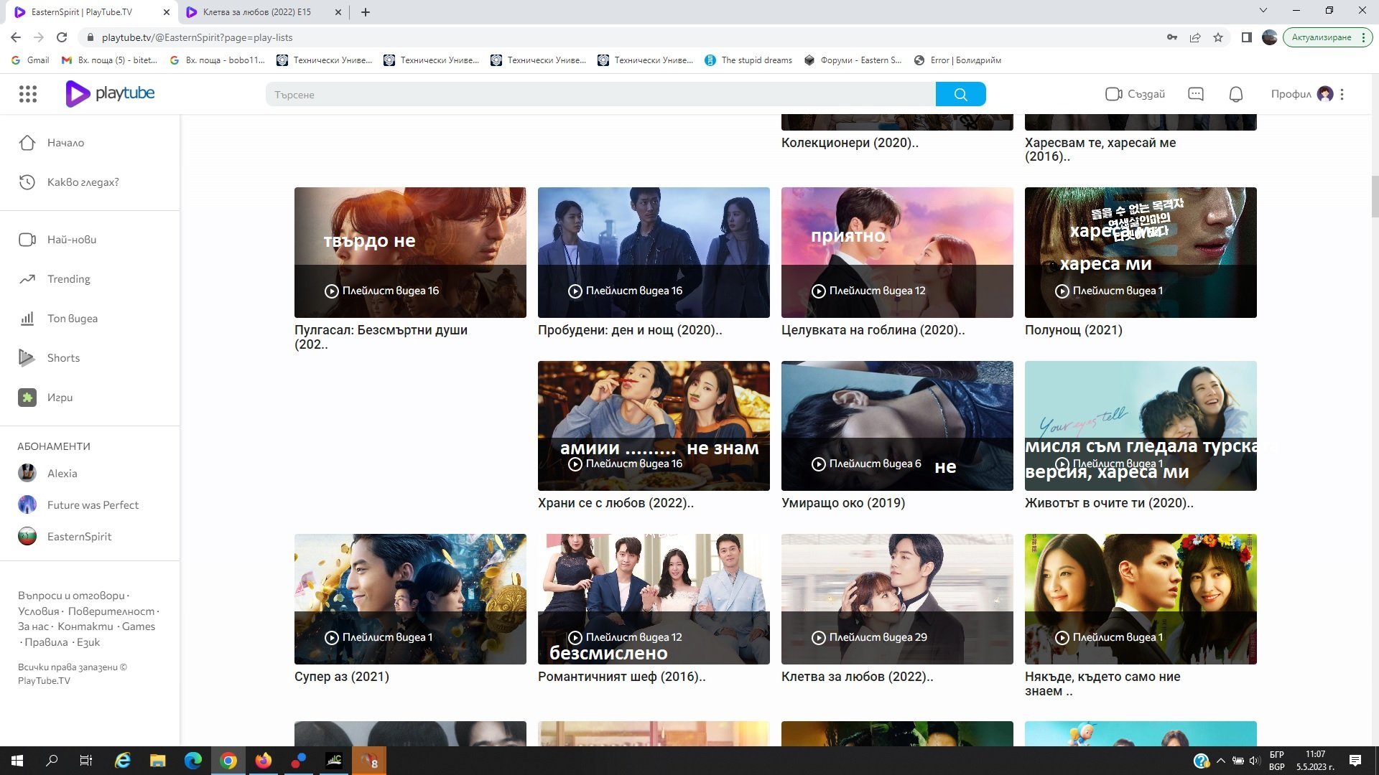Click the Поверителност footer link
Image resolution: width=1379 pixels, height=775 pixels.
tap(111, 611)
